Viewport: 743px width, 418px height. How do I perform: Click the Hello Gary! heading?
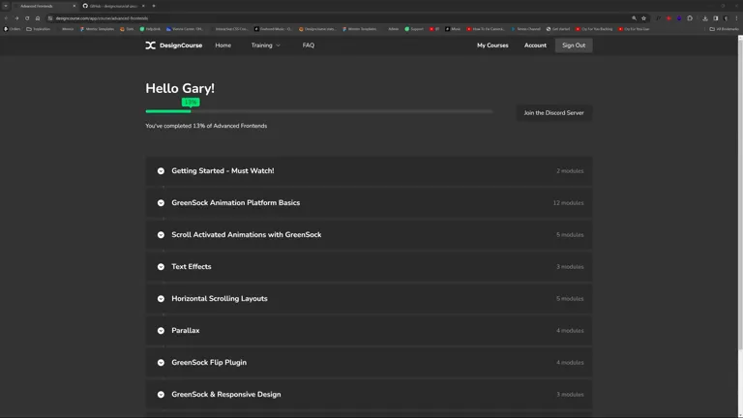coord(180,88)
